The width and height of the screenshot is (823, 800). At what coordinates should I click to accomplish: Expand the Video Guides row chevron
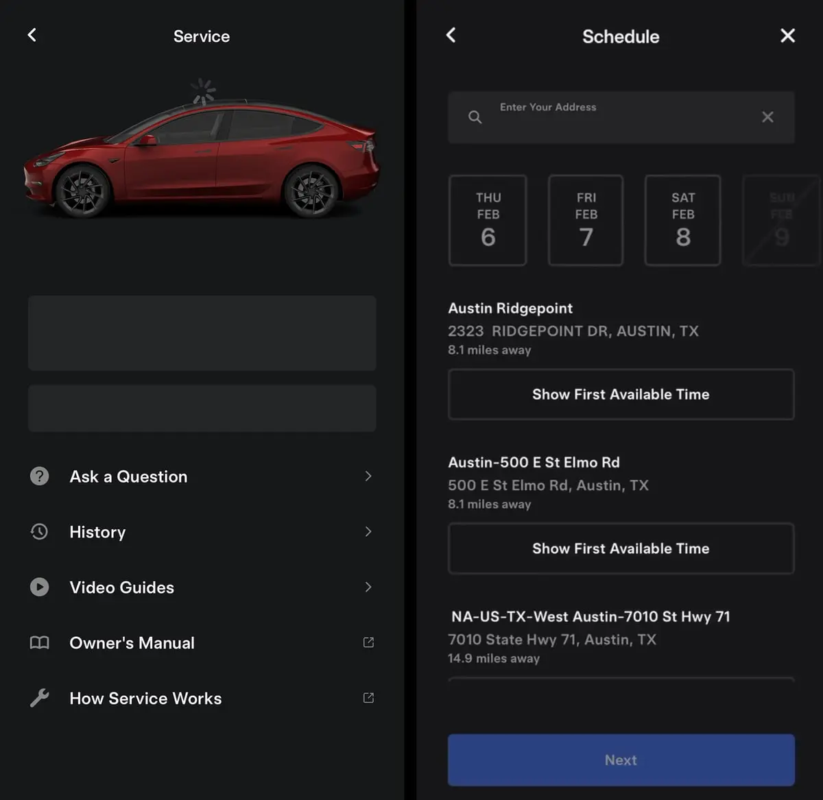click(x=368, y=587)
